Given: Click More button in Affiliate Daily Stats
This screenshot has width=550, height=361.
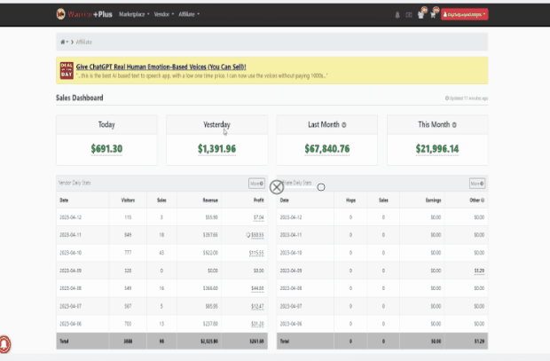Looking at the screenshot, I should tap(476, 184).
